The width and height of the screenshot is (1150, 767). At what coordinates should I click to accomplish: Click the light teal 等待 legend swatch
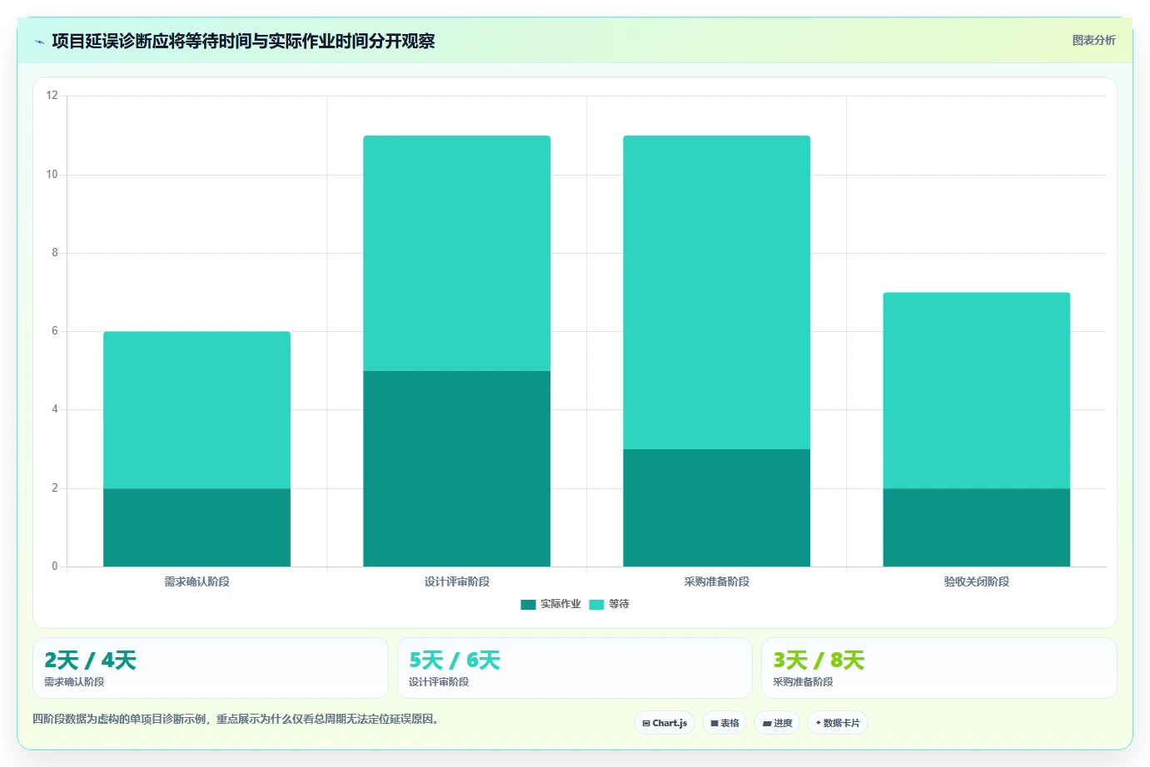[596, 605]
